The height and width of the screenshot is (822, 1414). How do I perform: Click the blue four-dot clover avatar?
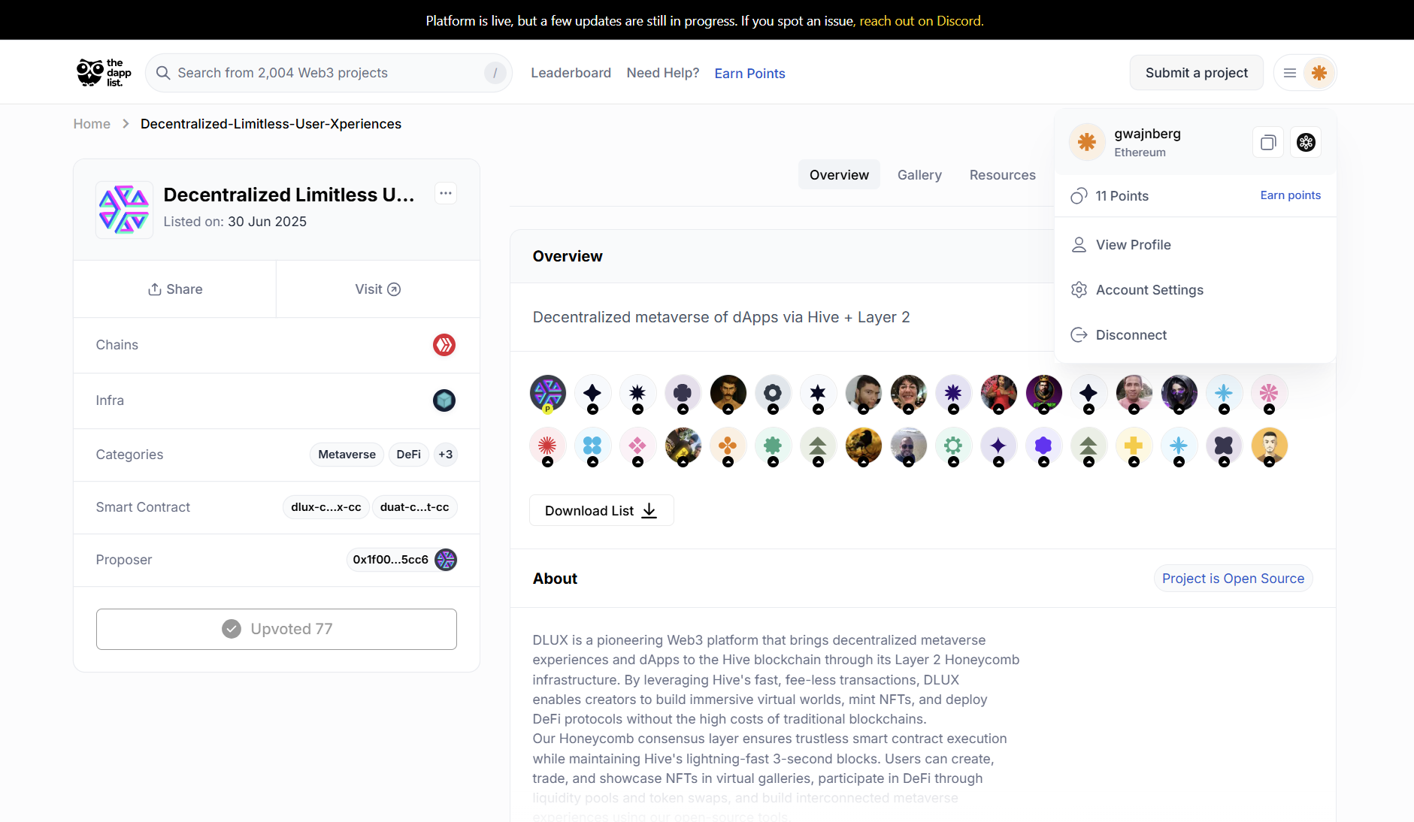tap(592, 446)
